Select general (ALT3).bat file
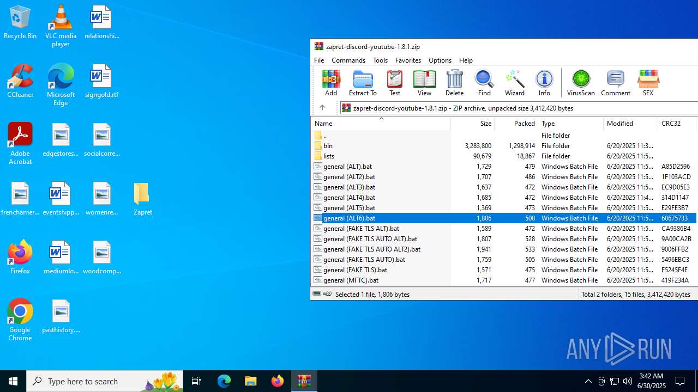The height and width of the screenshot is (392, 698). point(504,187)
